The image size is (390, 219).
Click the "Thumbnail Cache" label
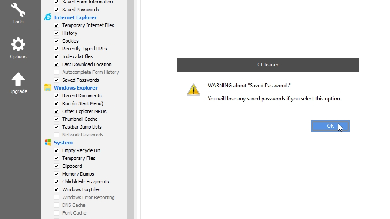click(x=80, y=119)
